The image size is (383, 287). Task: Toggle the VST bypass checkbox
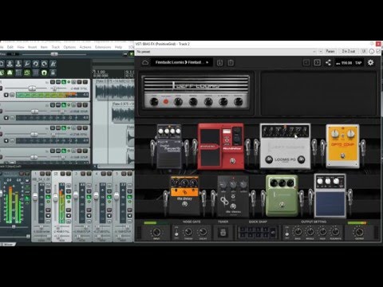pos(378,51)
